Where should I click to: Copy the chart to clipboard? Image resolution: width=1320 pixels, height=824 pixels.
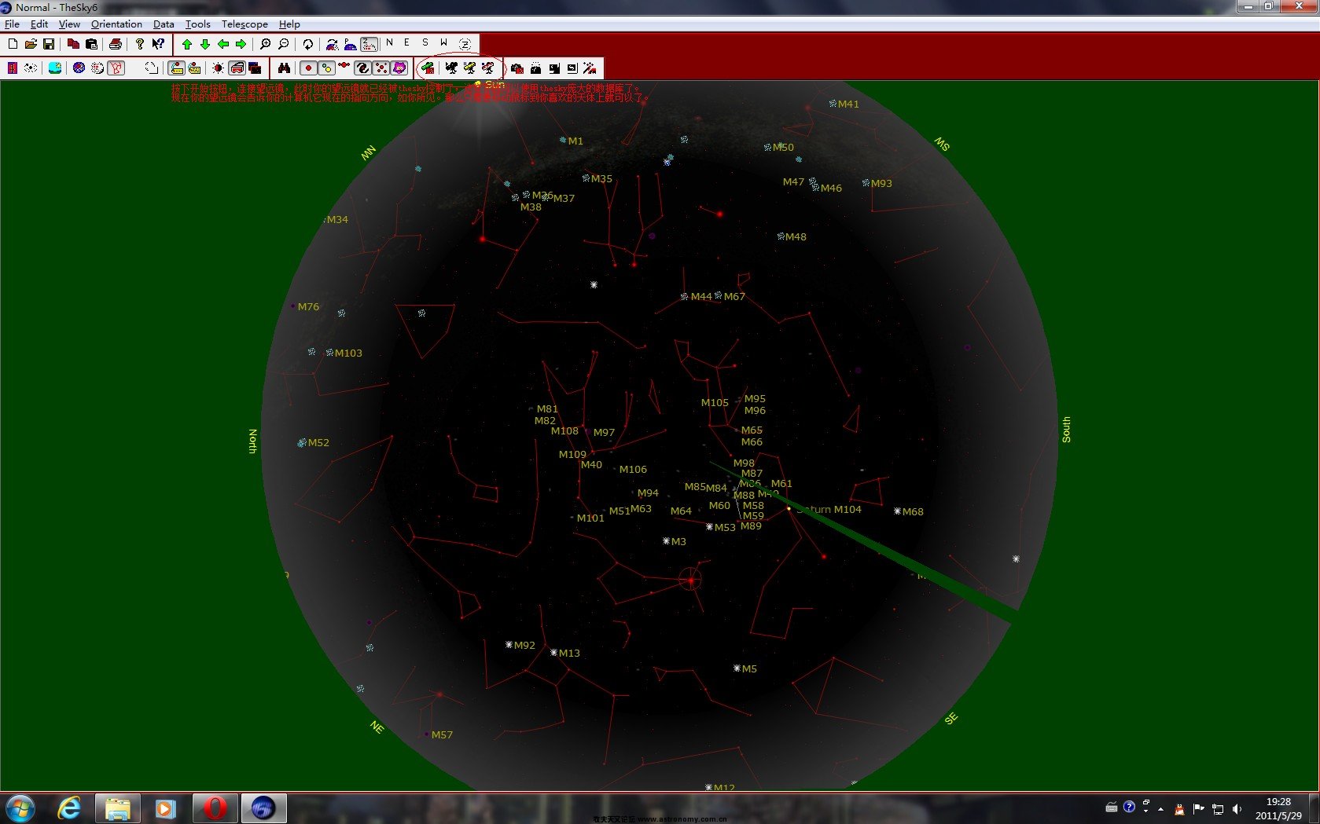(x=73, y=44)
